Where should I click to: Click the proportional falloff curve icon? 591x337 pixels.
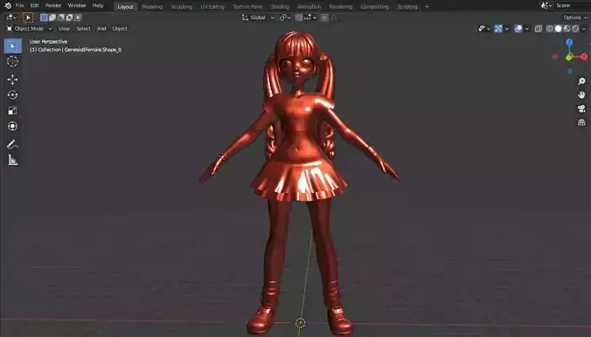334,17
